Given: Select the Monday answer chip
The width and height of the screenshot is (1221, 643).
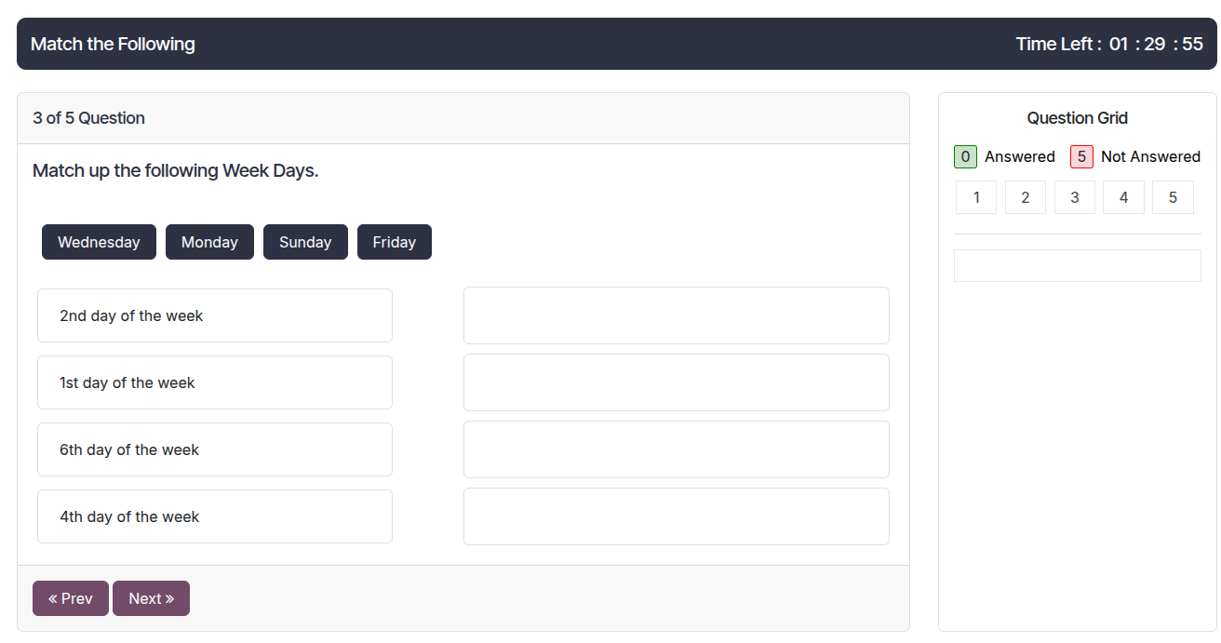Looking at the screenshot, I should [x=209, y=242].
